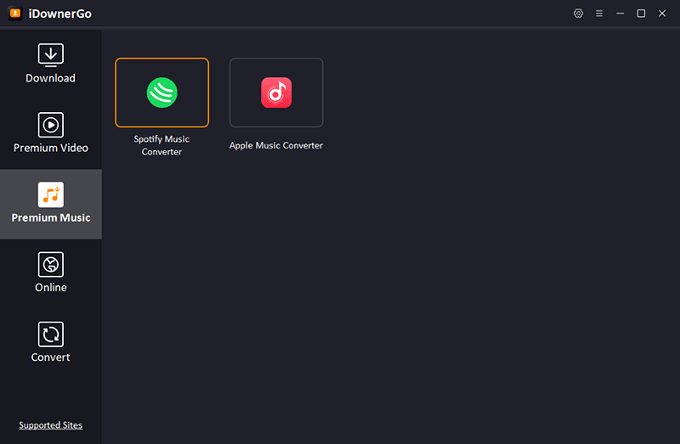Click the iDownerGo title text

[60, 14]
